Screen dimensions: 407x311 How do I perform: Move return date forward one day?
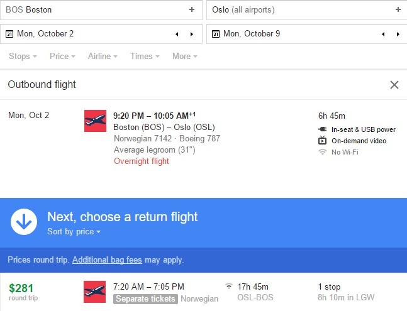click(x=398, y=34)
